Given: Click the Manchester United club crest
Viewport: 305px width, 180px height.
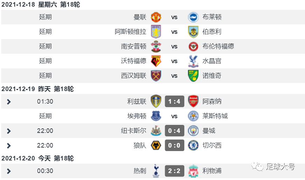Looking at the screenshot, I should [x=156, y=17].
